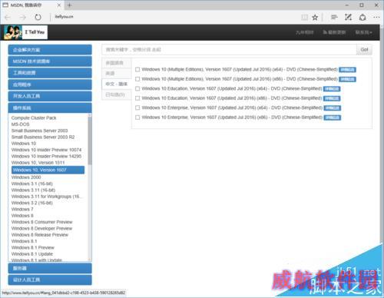Click the keyword search input field
The image size is (384, 298).
point(229,49)
